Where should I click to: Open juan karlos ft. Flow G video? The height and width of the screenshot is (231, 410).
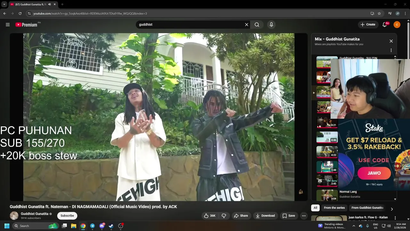(368, 217)
